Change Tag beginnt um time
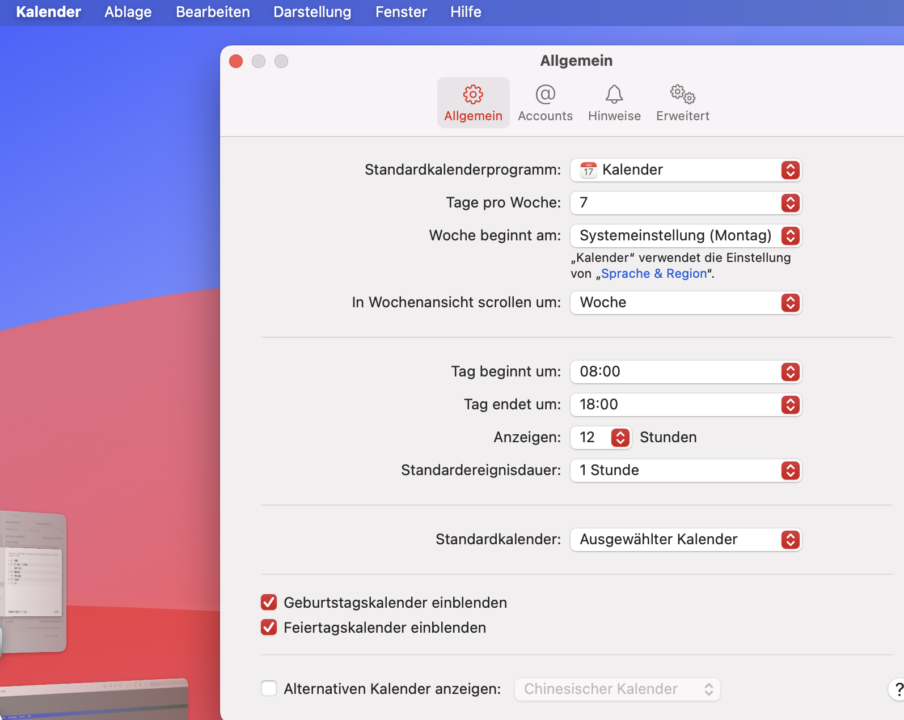 tap(686, 372)
